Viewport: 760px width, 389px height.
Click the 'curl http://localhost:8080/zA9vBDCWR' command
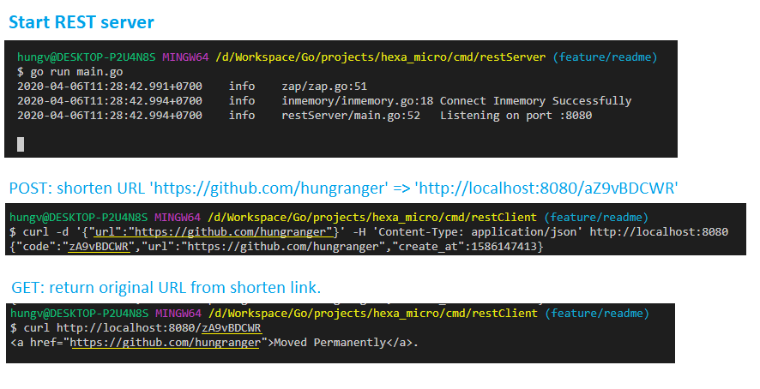pos(142,328)
